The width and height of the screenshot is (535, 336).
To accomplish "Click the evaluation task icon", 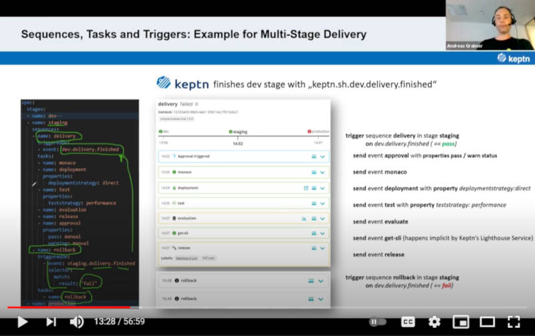I will [x=175, y=218].
